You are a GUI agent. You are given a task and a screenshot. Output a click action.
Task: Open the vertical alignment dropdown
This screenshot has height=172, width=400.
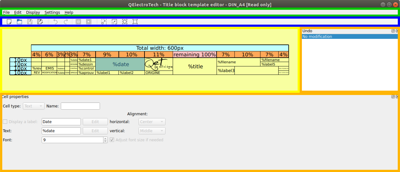coord(152,131)
